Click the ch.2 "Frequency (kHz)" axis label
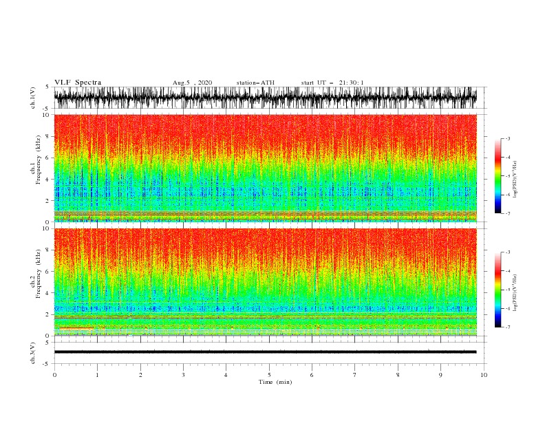Screen dimensions: 545x421 [x=39, y=274]
